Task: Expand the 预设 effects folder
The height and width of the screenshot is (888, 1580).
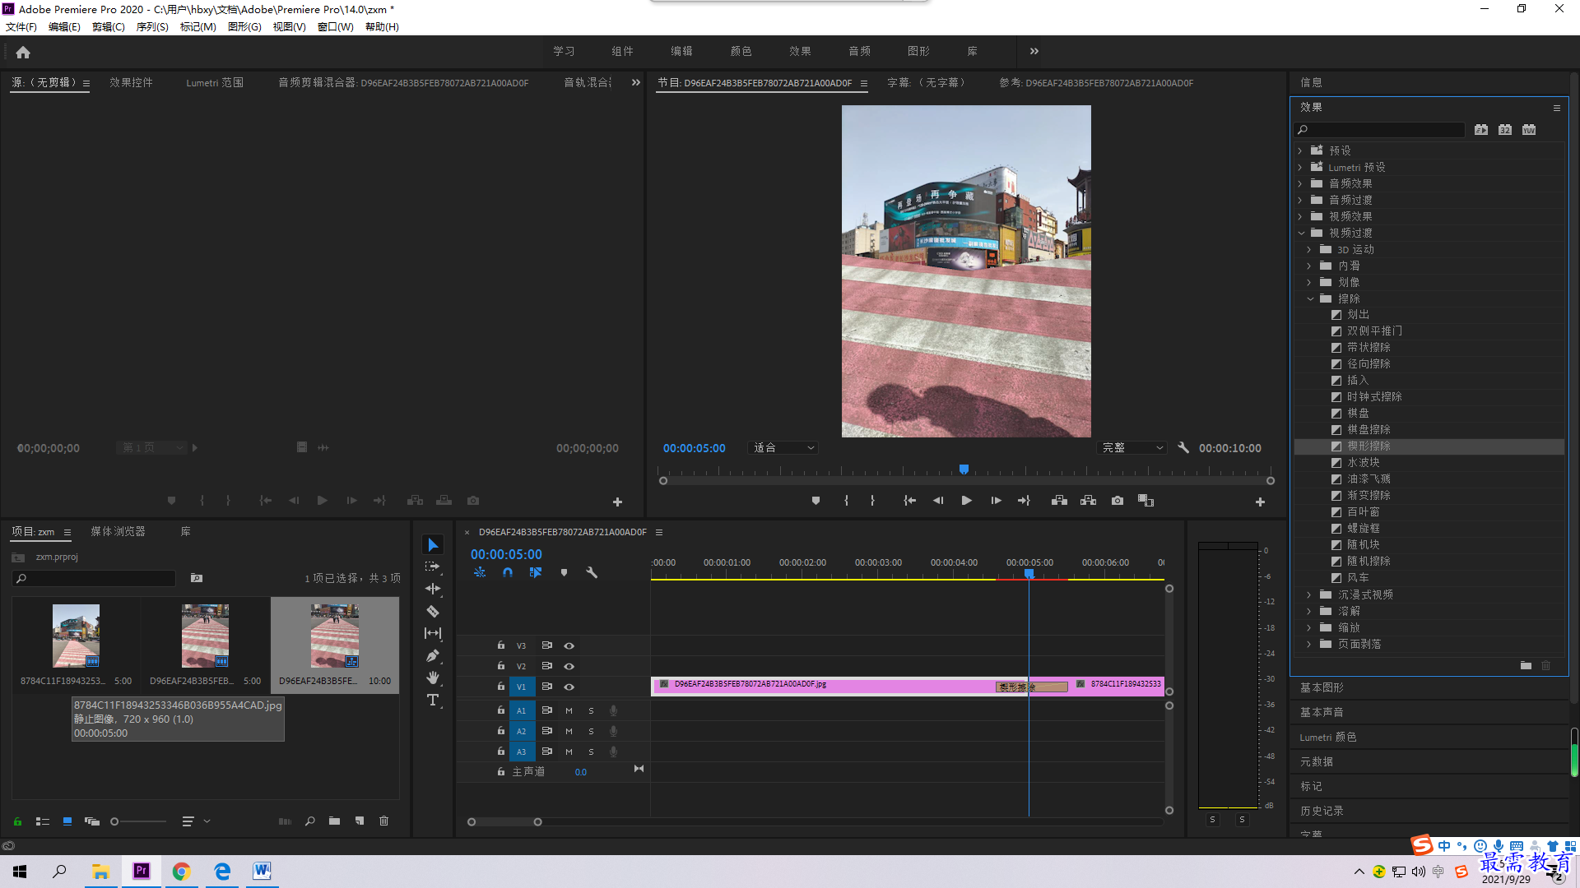Action: (1300, 150)
